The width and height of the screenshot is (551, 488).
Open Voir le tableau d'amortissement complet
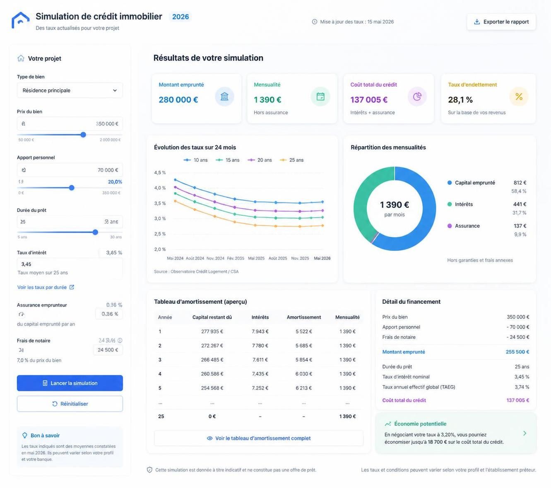[x=259, y=438]
